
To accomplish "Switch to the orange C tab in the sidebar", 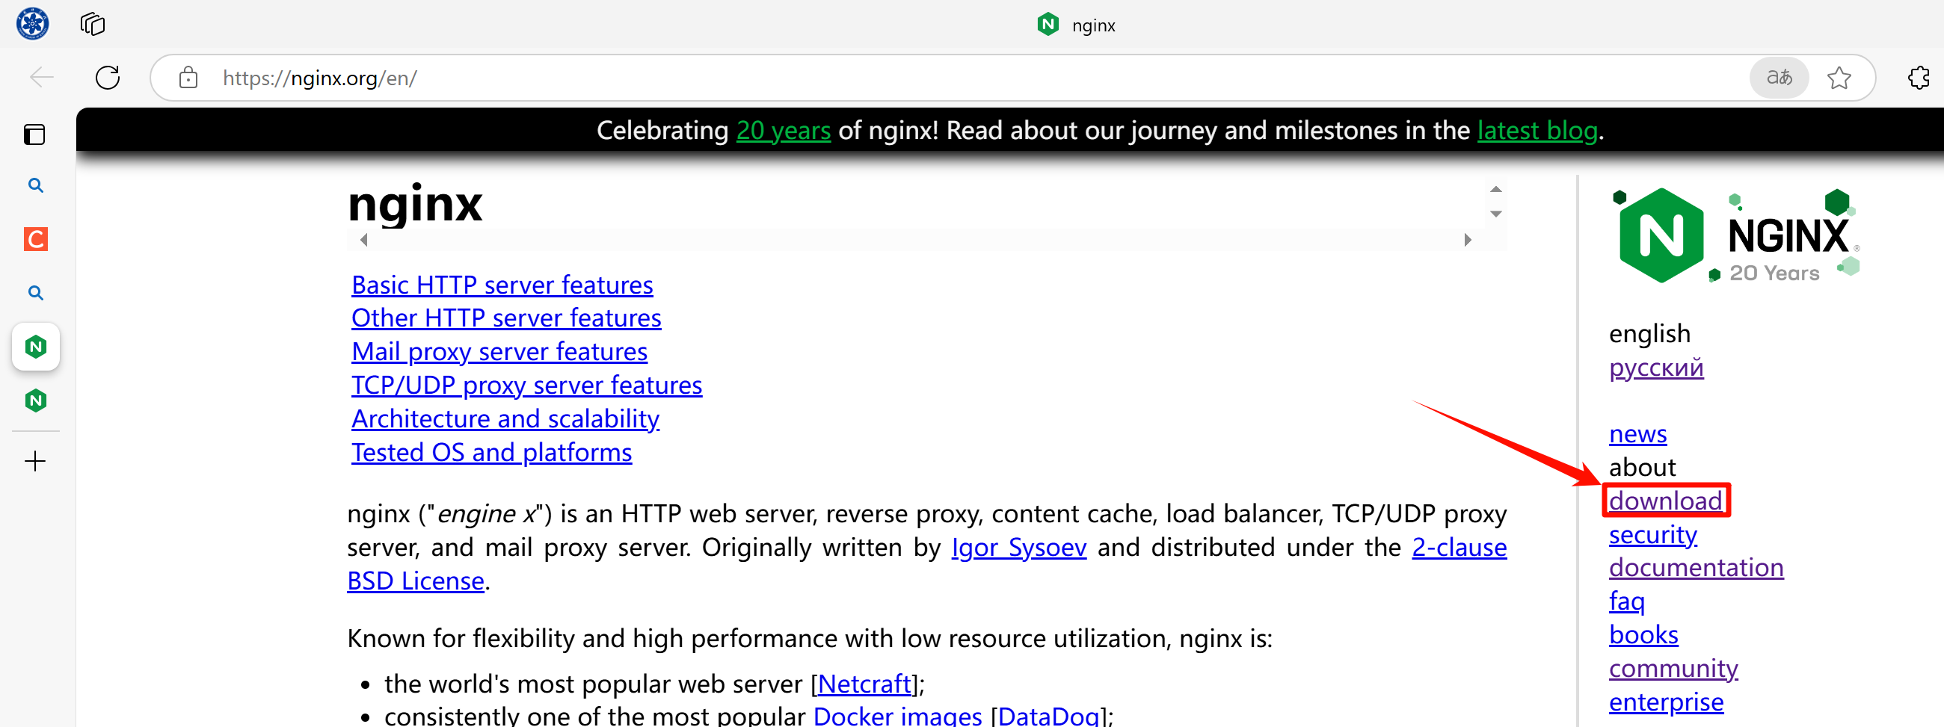I will coord(35,239).
